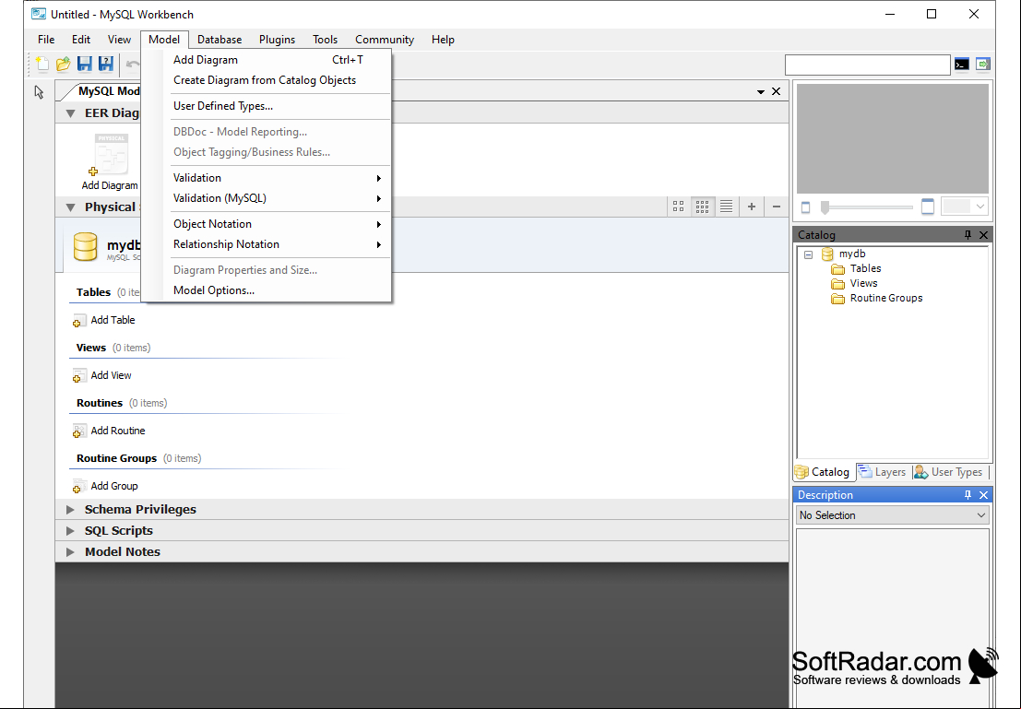
Task: Close the Catalog panel
Action: coord(984,234)
